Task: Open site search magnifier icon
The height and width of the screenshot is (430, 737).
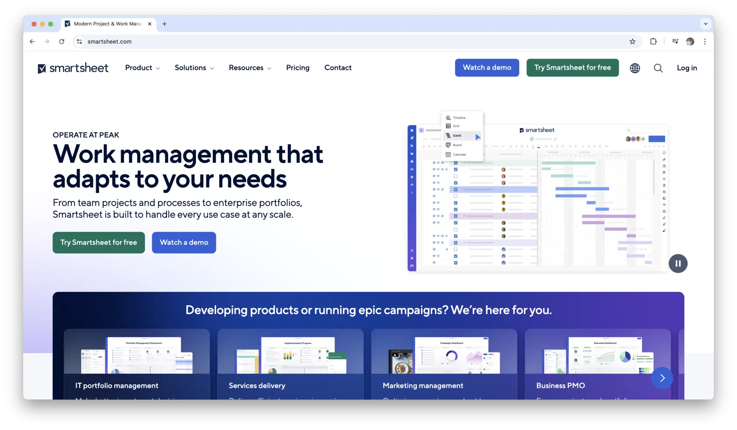Action: click(658, 68)
